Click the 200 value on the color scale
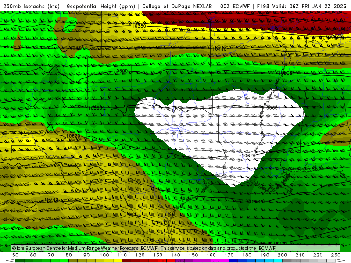The image size is (351, 263). [282, 255]
